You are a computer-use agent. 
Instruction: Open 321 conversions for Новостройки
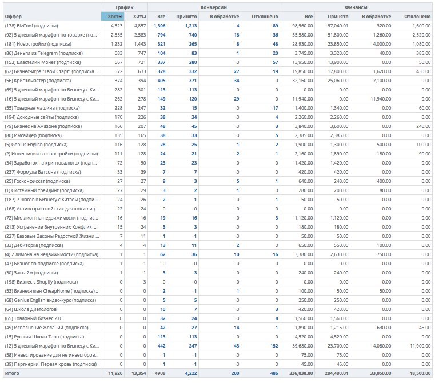point(161,44)
